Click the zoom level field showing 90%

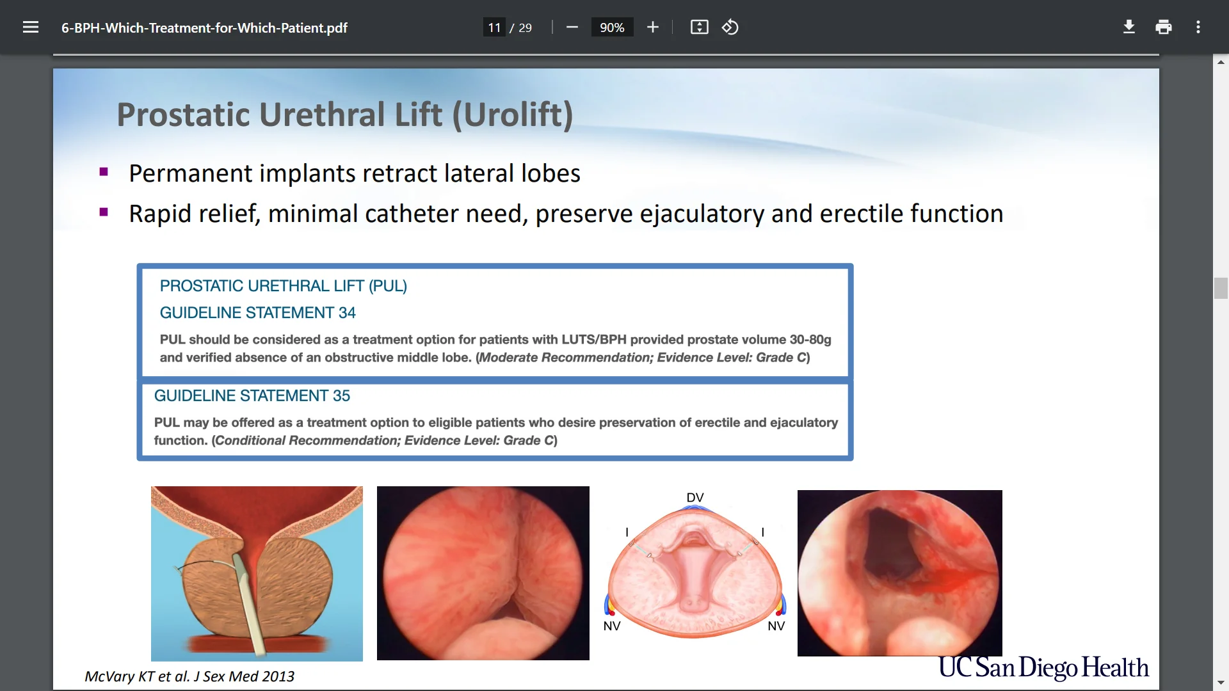612,28
